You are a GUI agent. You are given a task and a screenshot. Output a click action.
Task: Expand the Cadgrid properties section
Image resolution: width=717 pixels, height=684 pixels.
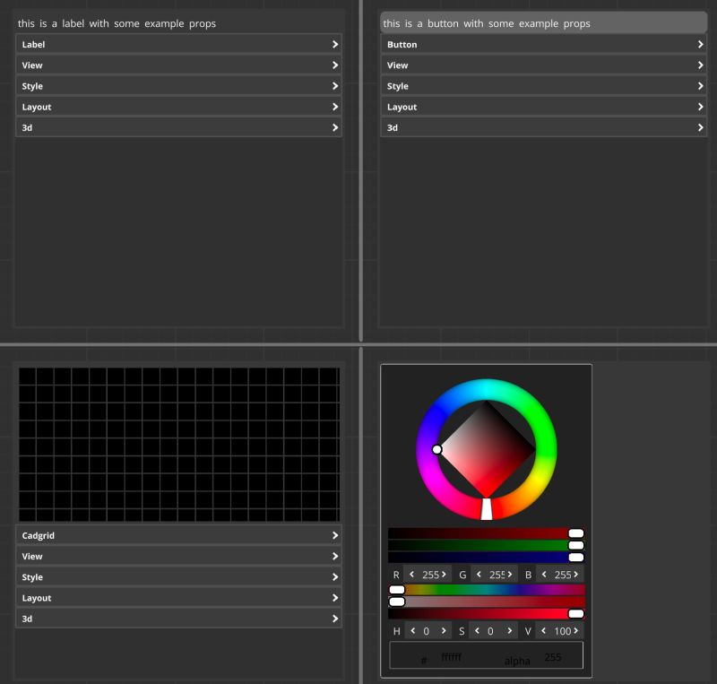(x=177, y=535)
